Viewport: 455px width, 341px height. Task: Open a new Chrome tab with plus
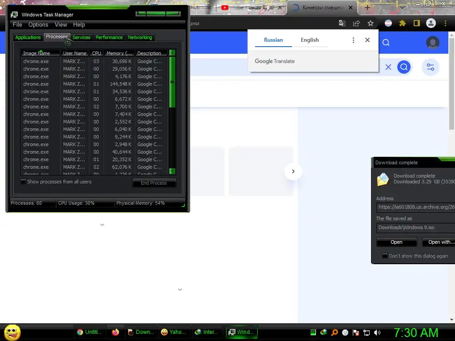[367, 8]
